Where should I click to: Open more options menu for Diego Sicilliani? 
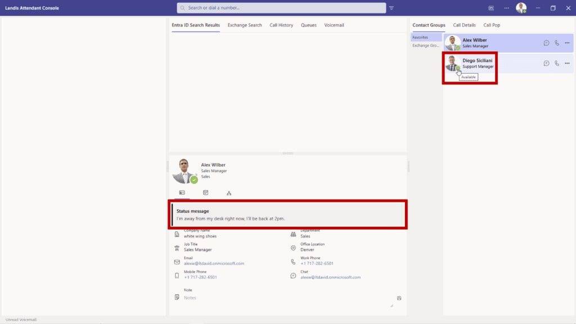[x=568, y=63]
